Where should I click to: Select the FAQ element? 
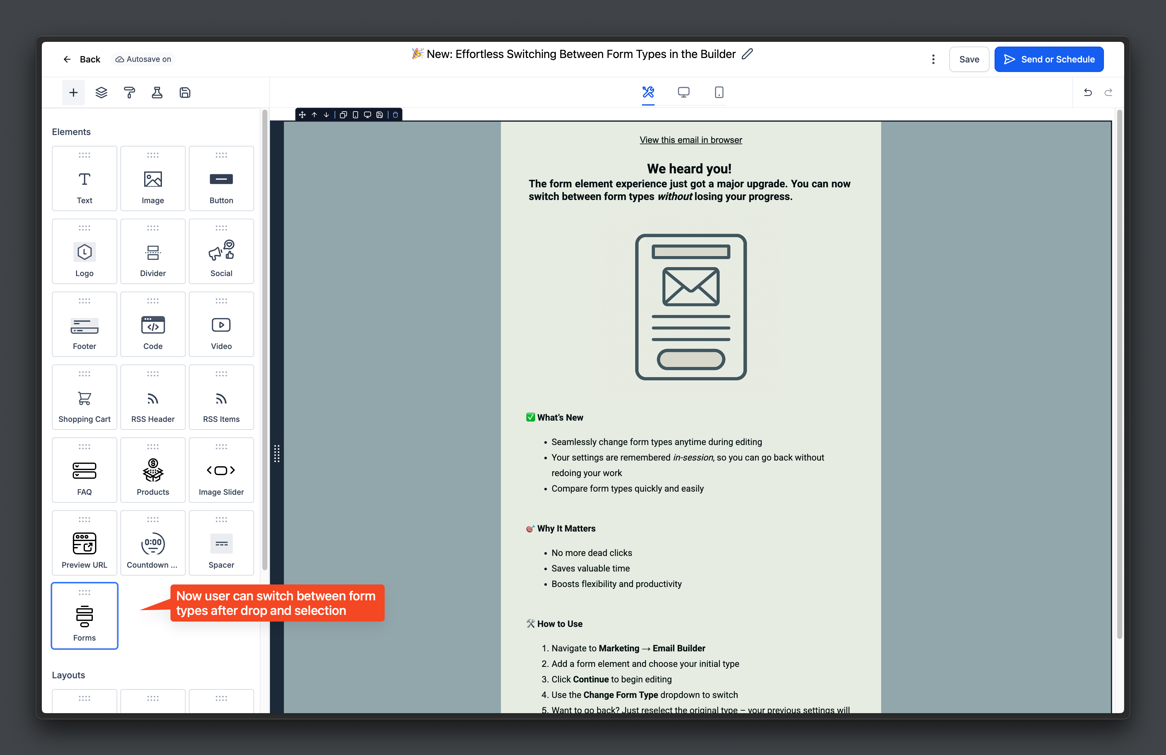pos(84,470)
